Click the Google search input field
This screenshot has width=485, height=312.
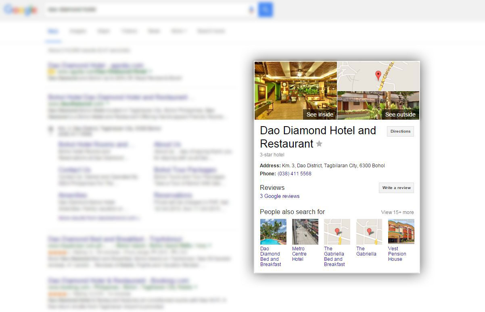147,9
